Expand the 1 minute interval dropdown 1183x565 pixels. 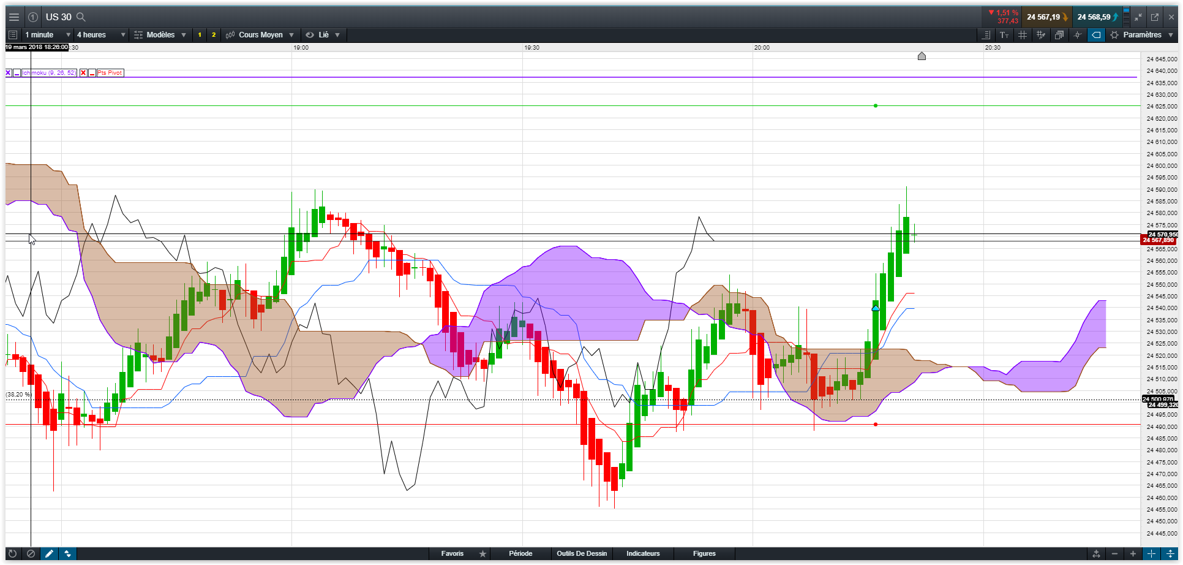tap(48, 35)
